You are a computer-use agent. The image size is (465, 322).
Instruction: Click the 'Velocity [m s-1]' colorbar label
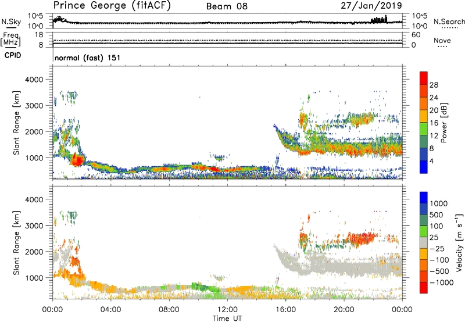click(x=459, y=242)
